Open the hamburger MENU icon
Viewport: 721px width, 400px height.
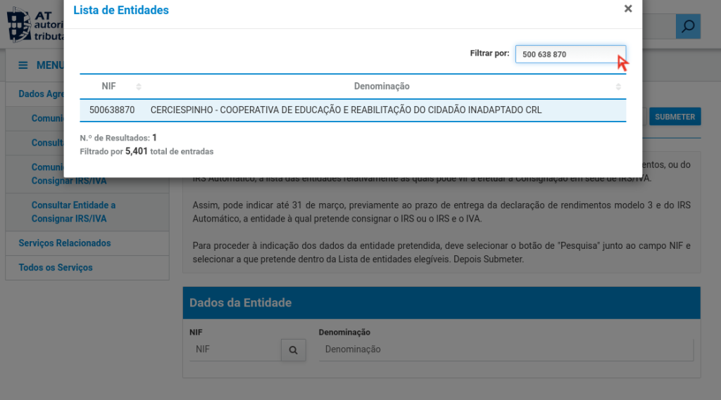(23, 65)
